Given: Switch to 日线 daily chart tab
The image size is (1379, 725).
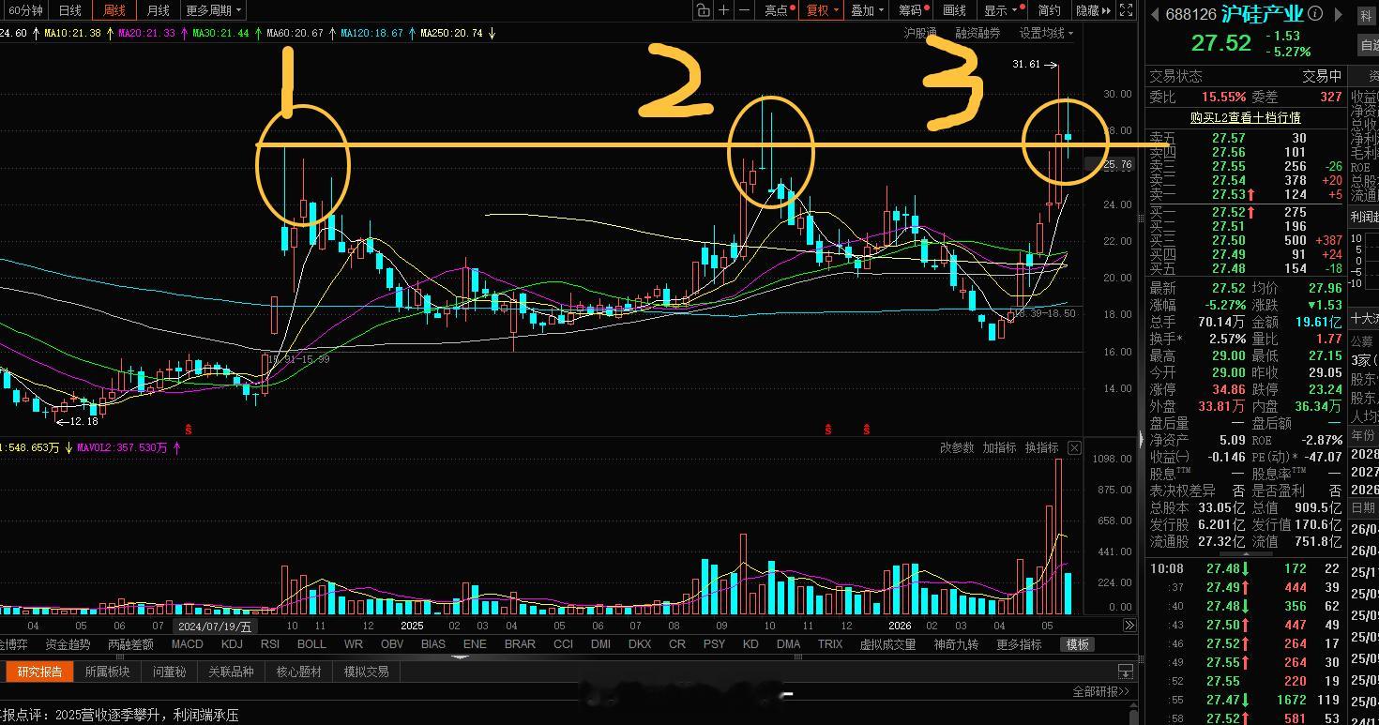Looking at the screenshot, I should (70, 10).
